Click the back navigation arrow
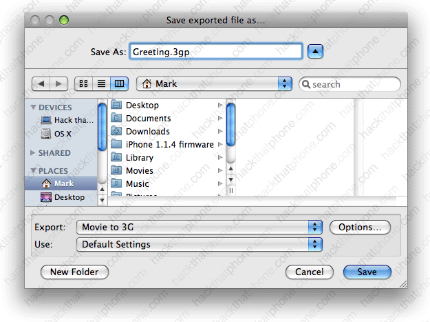430x322 pixels. point(41,83)
